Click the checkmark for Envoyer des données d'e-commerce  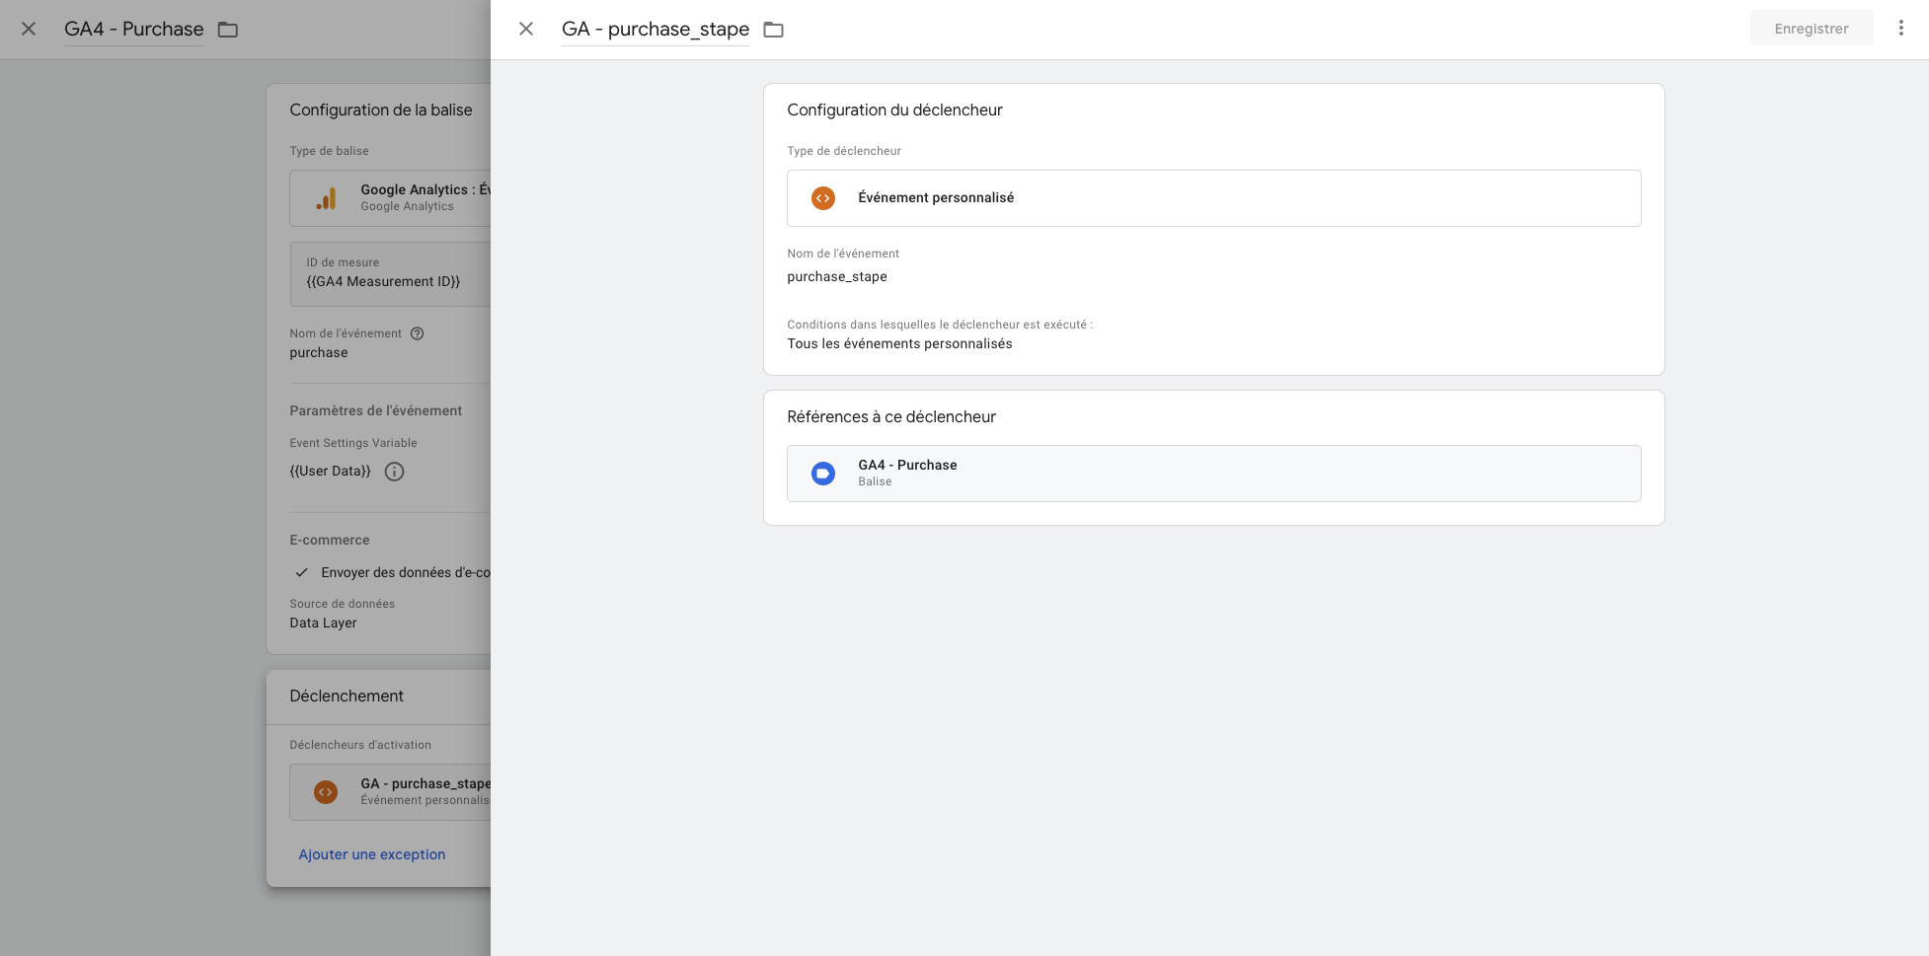click(x=302, y=572)
